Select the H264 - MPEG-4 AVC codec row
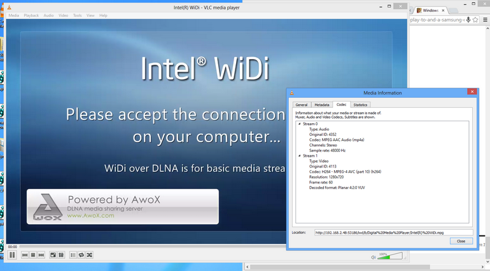Viewport: 490px width, 271px height. pos(345,171)
